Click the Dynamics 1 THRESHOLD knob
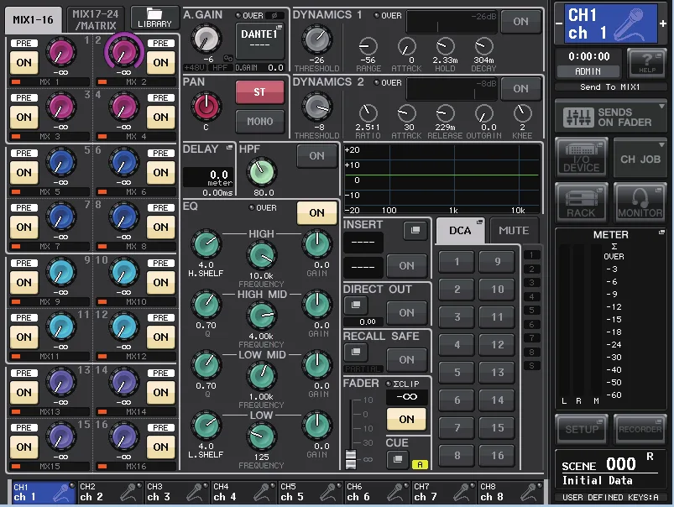674x507 pixels. point(317,39)
